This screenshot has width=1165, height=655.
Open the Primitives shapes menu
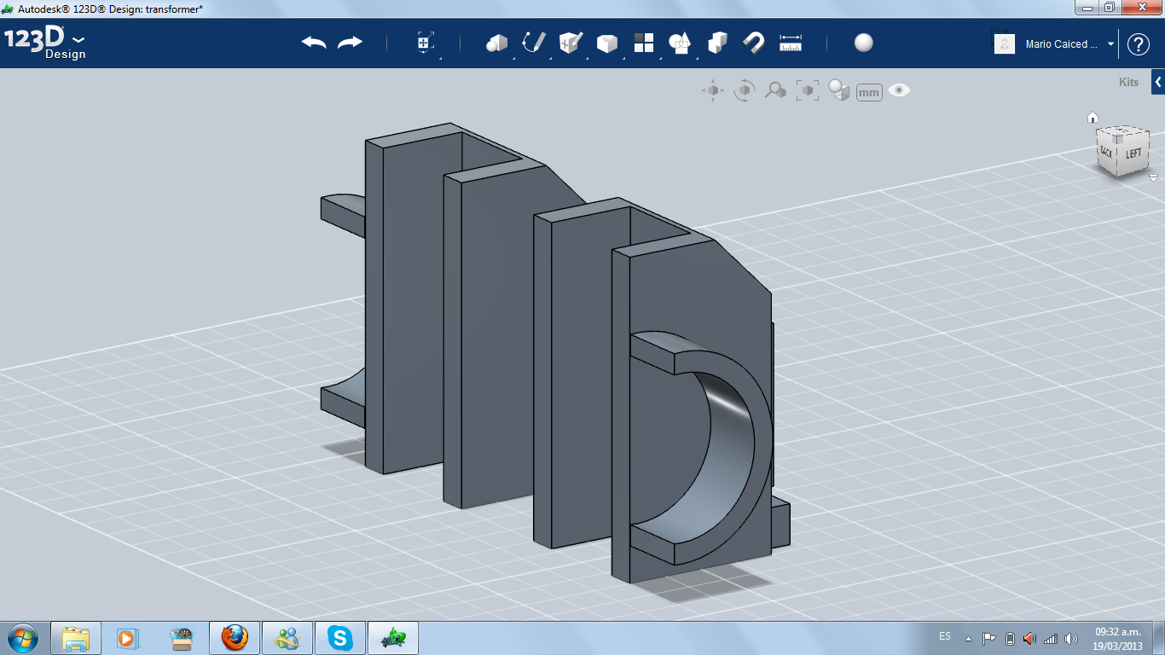pyautogui.click(x=497, y=43)
